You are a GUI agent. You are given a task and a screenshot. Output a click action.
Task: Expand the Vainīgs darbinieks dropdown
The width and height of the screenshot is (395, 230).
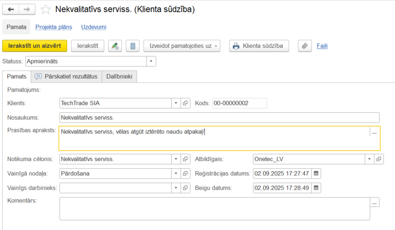pyautogui.click(x=176, y=188)
